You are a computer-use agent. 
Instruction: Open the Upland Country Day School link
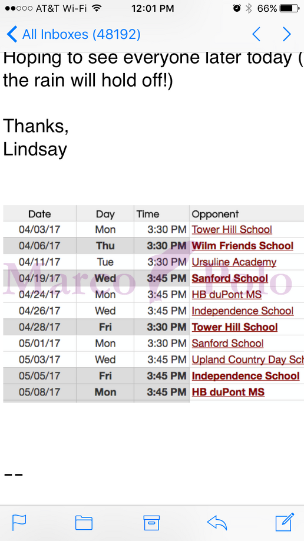click(x=248, y=359)
